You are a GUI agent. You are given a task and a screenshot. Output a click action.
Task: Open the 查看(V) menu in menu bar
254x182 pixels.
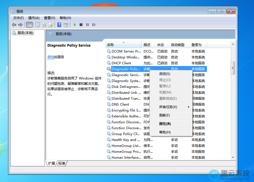pos(49,18)
